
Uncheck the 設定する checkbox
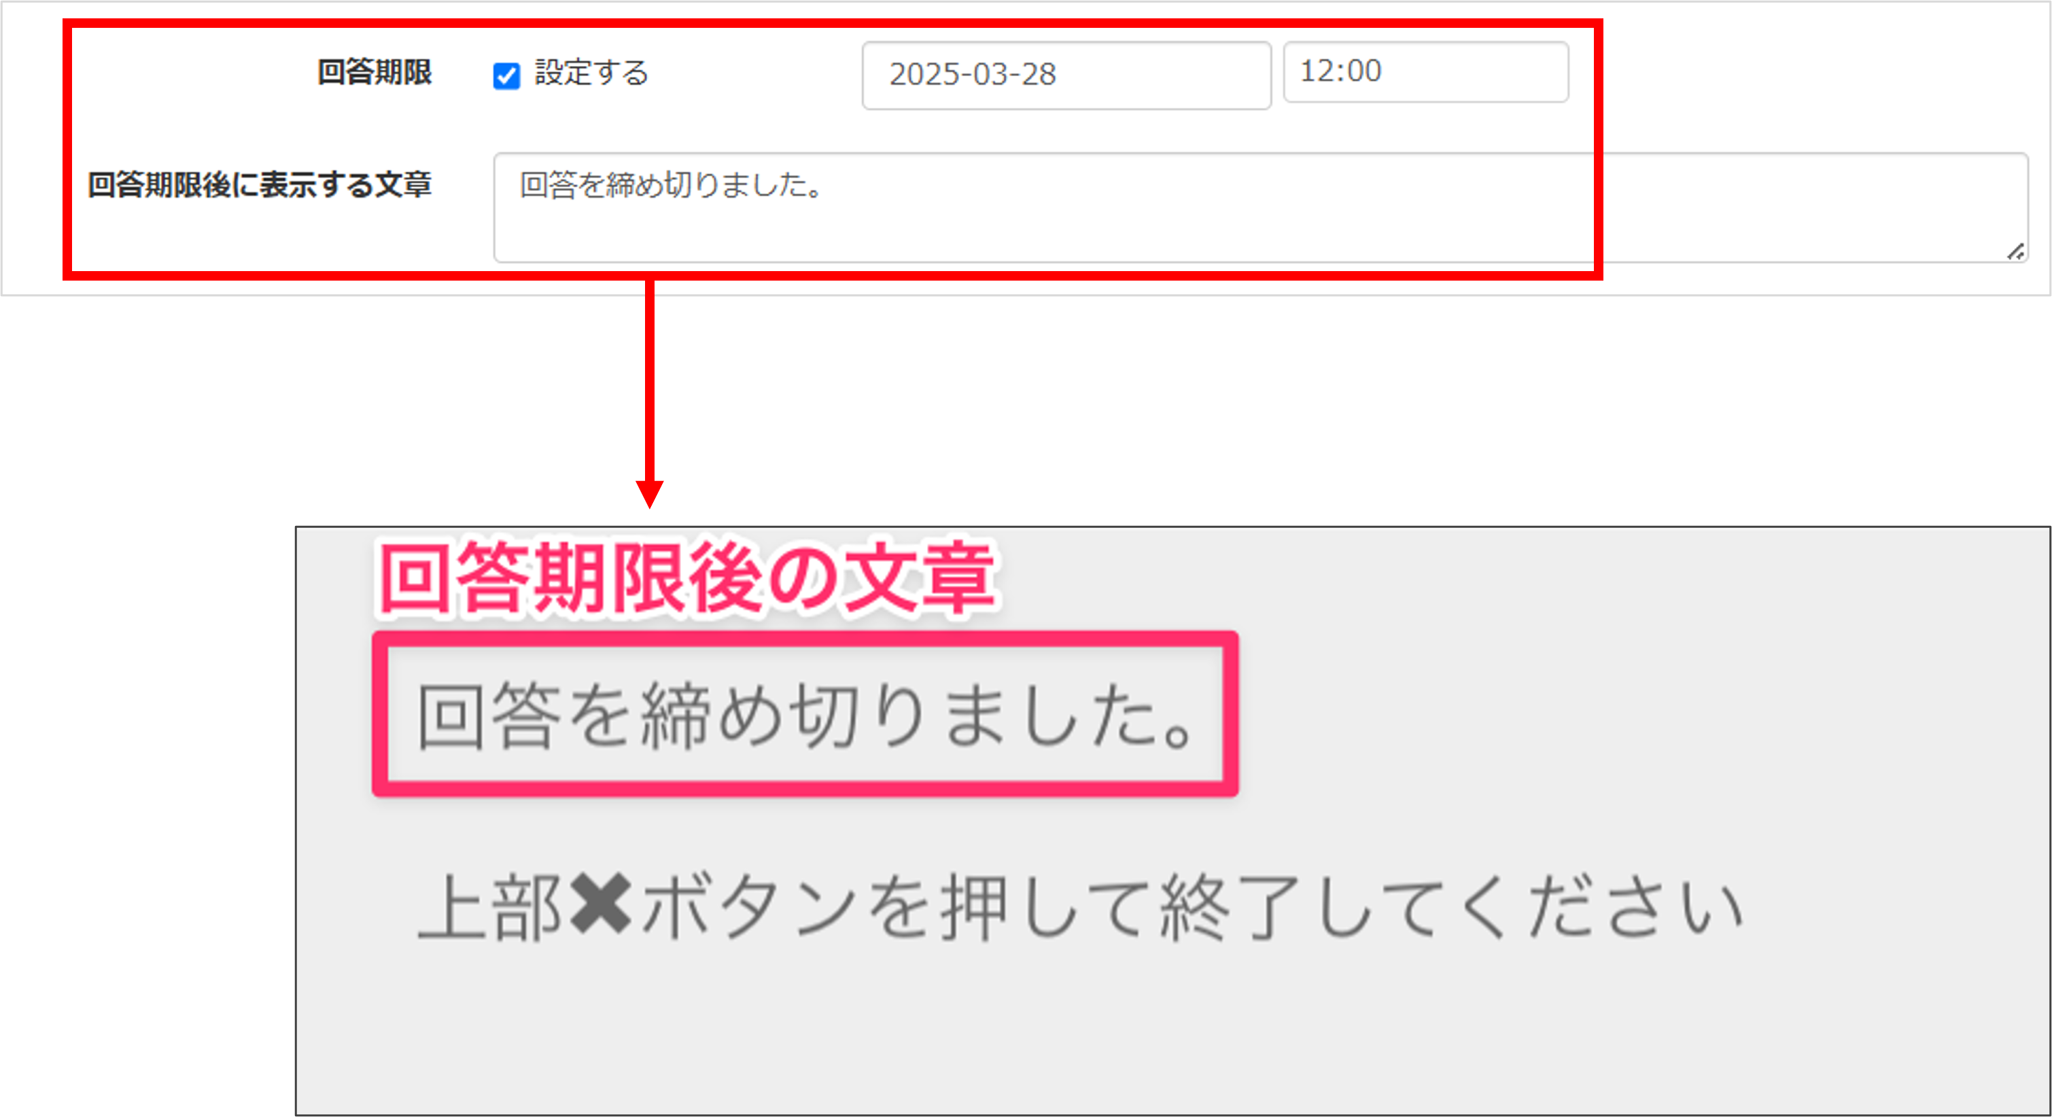pyautogui.click(x=506, y=75)
